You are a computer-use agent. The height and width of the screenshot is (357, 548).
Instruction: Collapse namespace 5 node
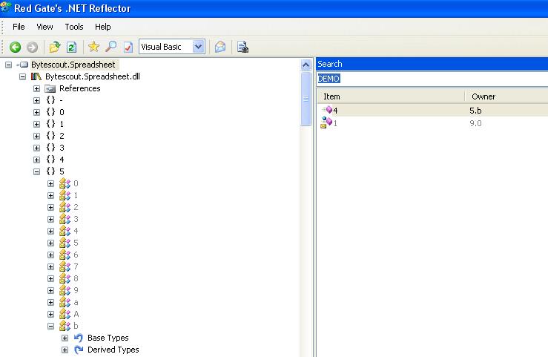(x=36, y=171)
